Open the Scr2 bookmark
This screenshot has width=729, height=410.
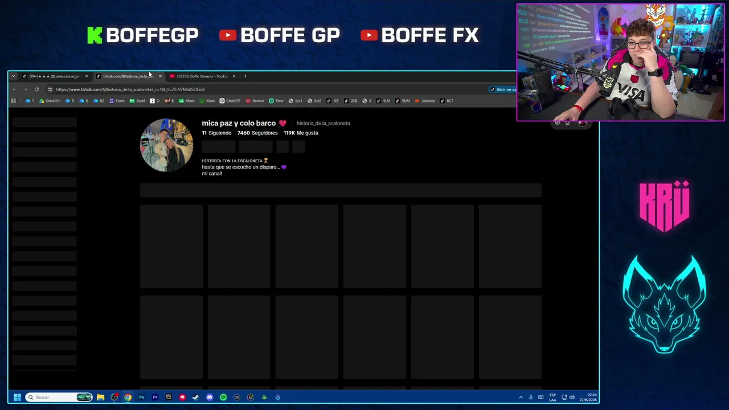pyautogui.click(x=314, y=101)
